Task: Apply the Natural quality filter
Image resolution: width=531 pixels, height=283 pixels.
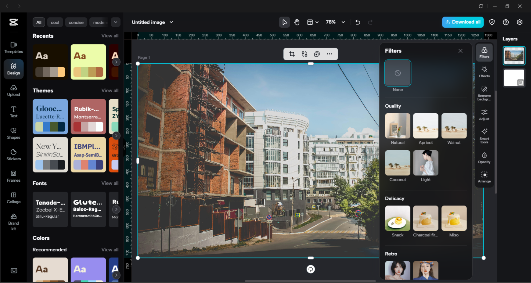Action: (398, 125)
